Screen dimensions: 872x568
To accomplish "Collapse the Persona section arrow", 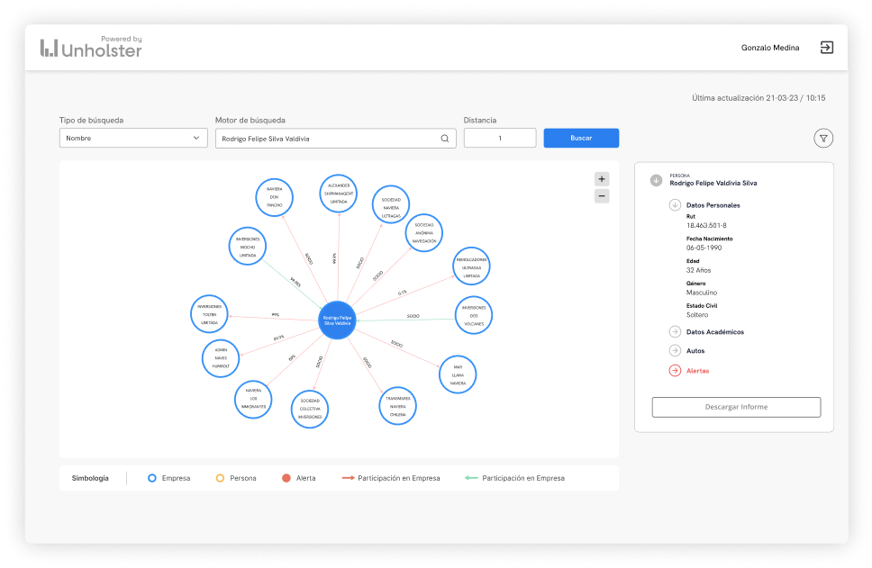I will [x=656, y=180].
